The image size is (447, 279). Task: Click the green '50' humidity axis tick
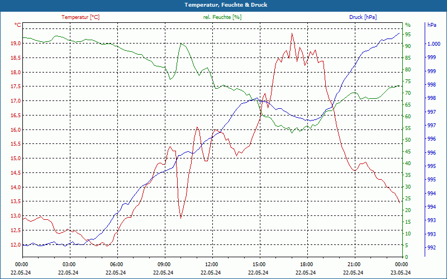pos(408,140)
